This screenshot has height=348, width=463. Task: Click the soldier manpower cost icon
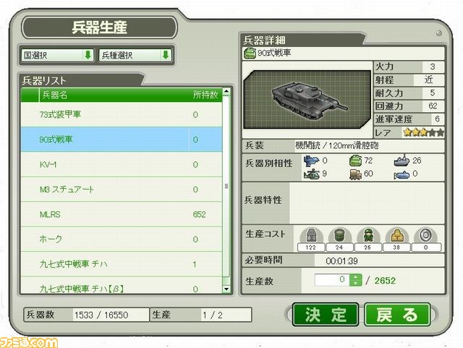coord(368,236)
